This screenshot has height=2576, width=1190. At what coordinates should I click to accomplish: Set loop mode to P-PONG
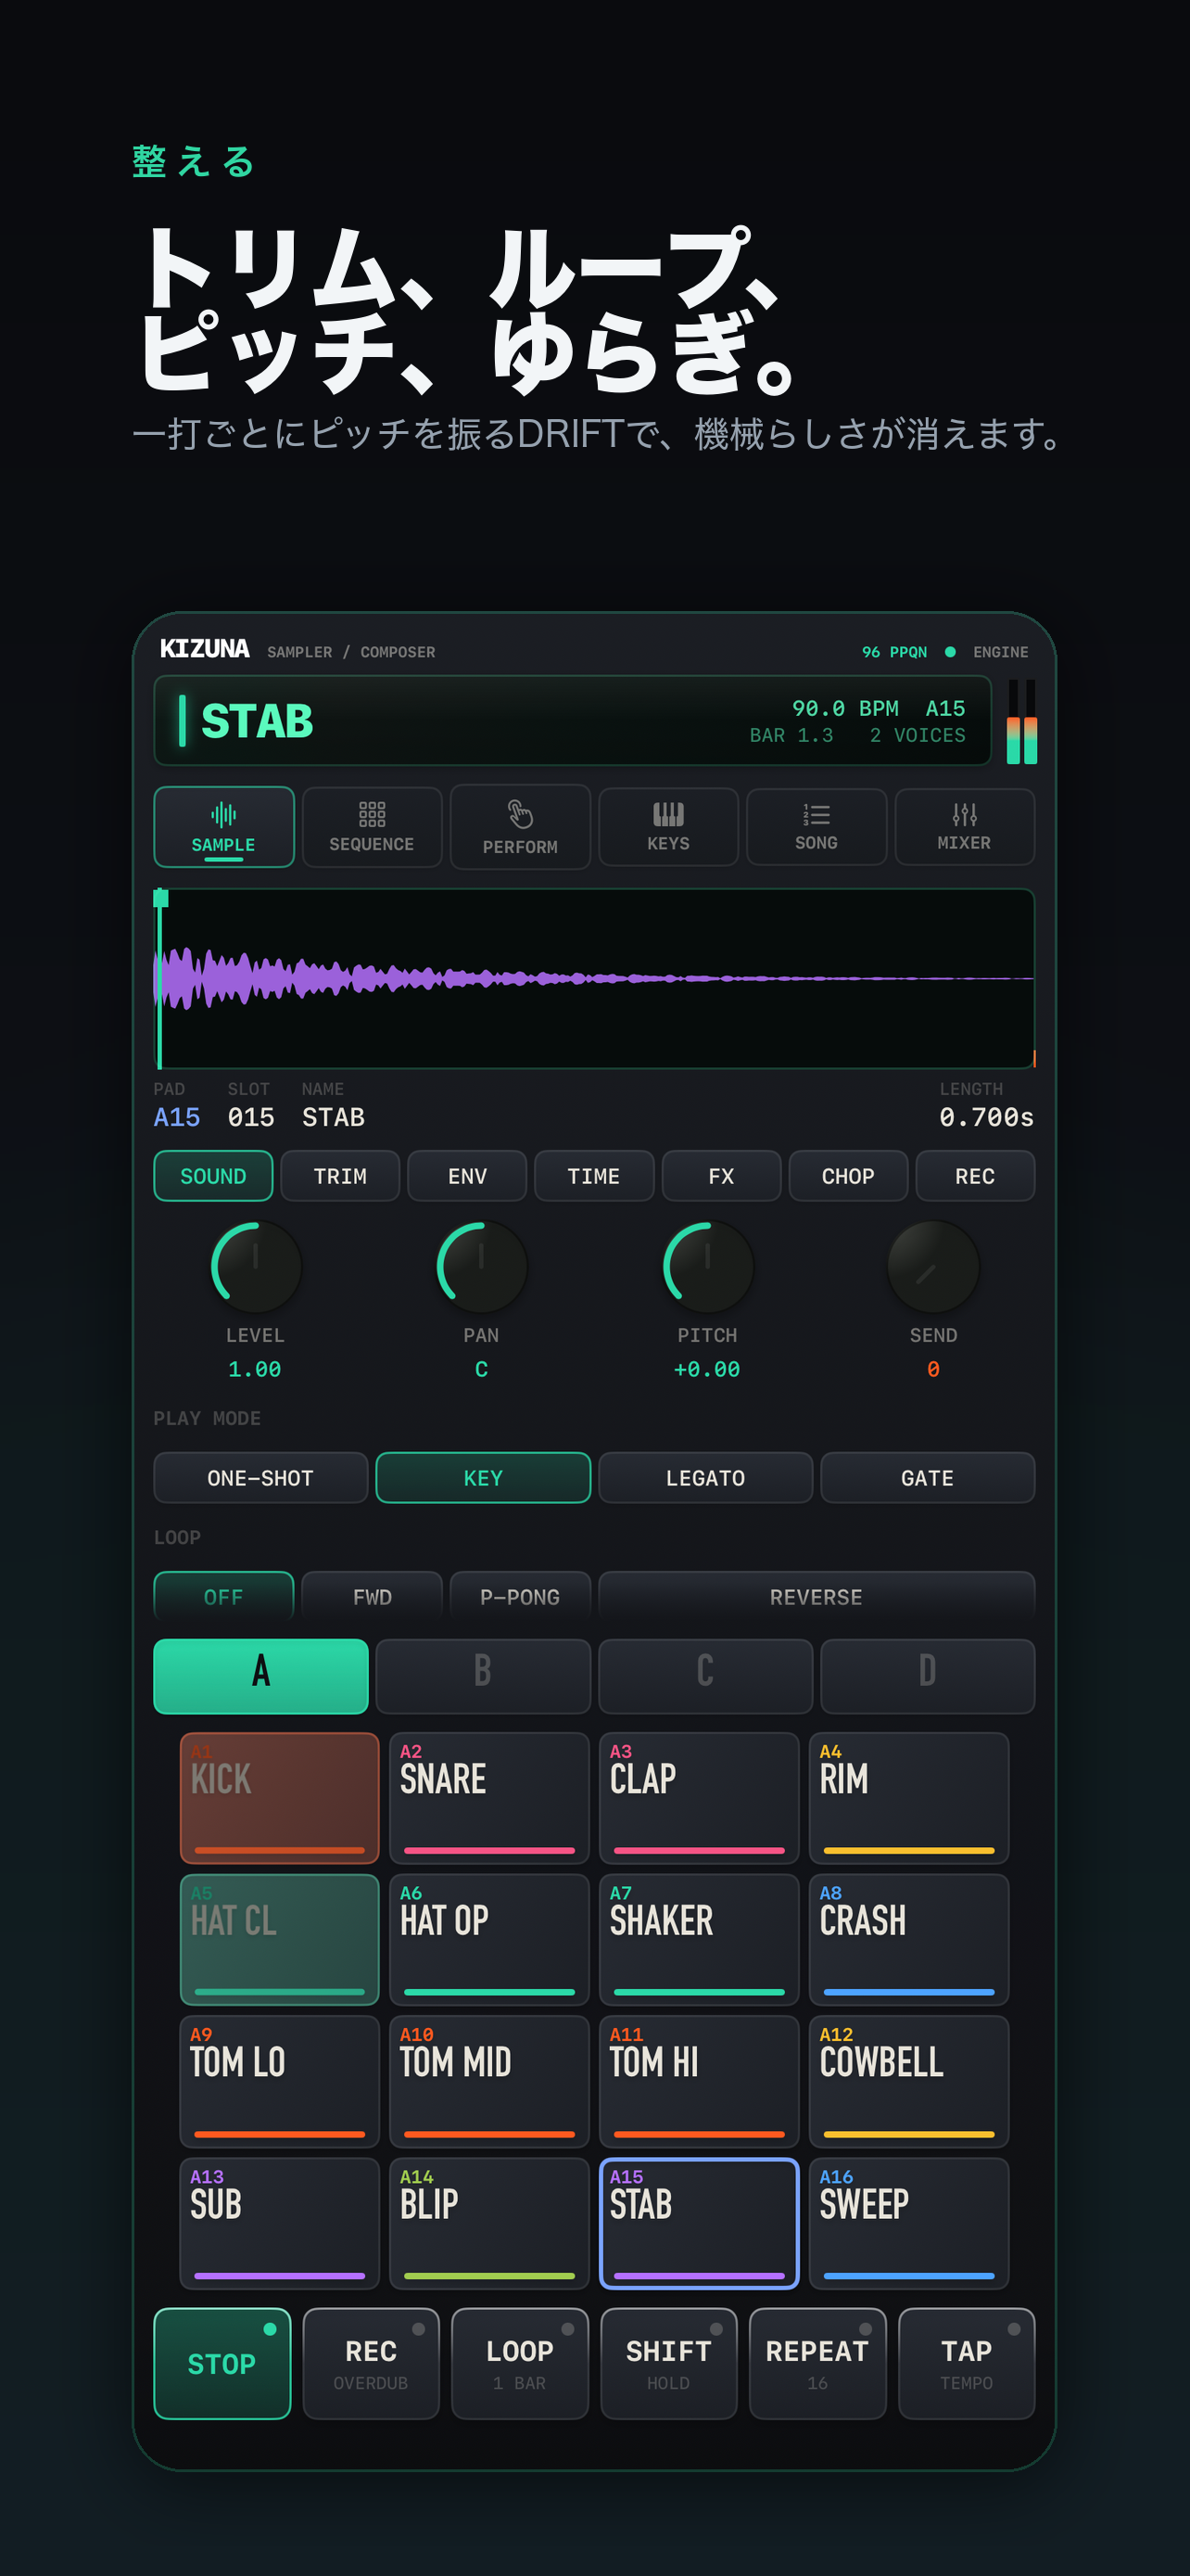tap(520, 1596)
